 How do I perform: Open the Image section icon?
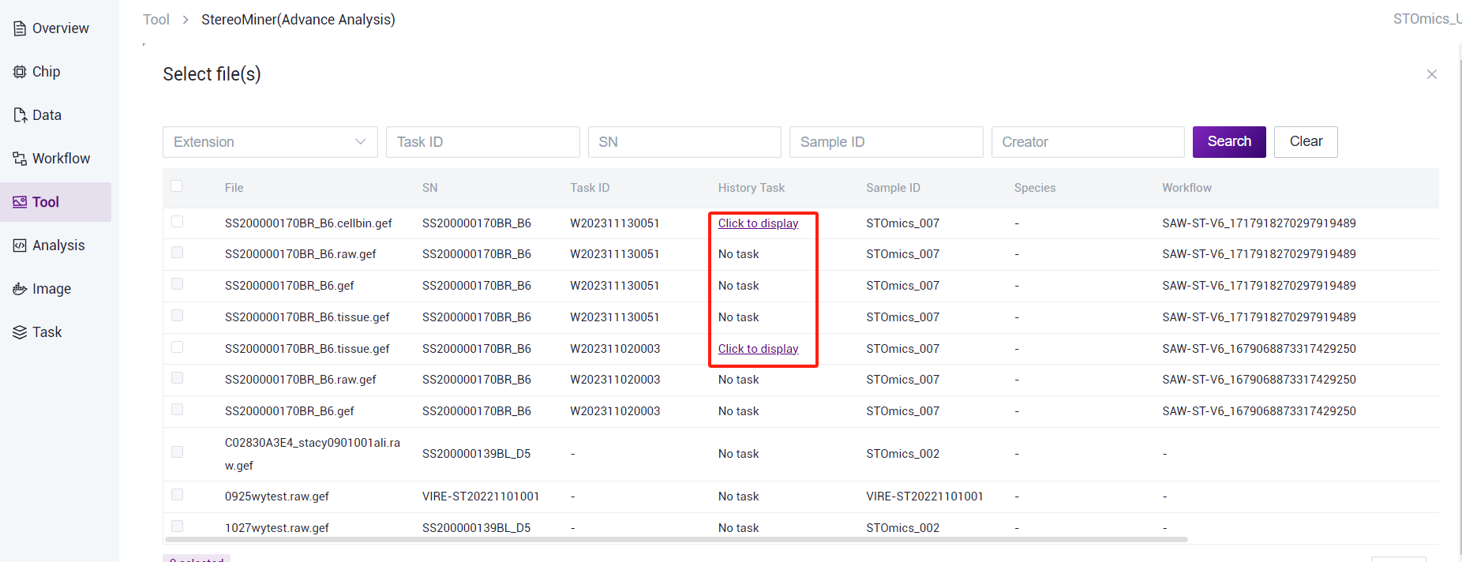pos(20,289)
